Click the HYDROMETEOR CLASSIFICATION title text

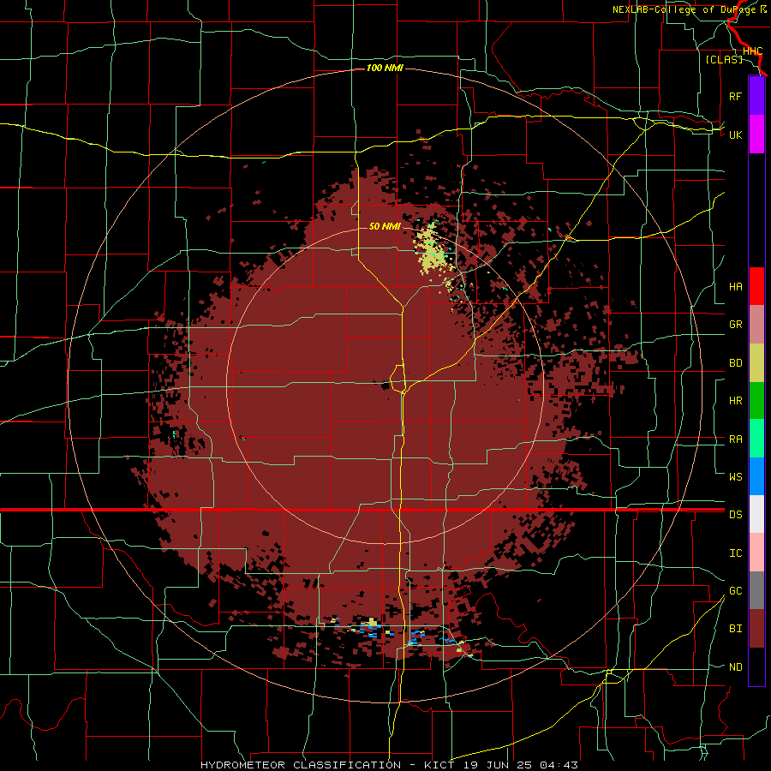click(301, 765)
